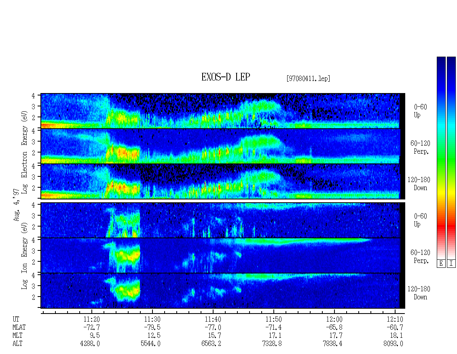Screen dimensions: 457x354
Task: Click the MLAT value -72.7
Action: pos(91,327)
